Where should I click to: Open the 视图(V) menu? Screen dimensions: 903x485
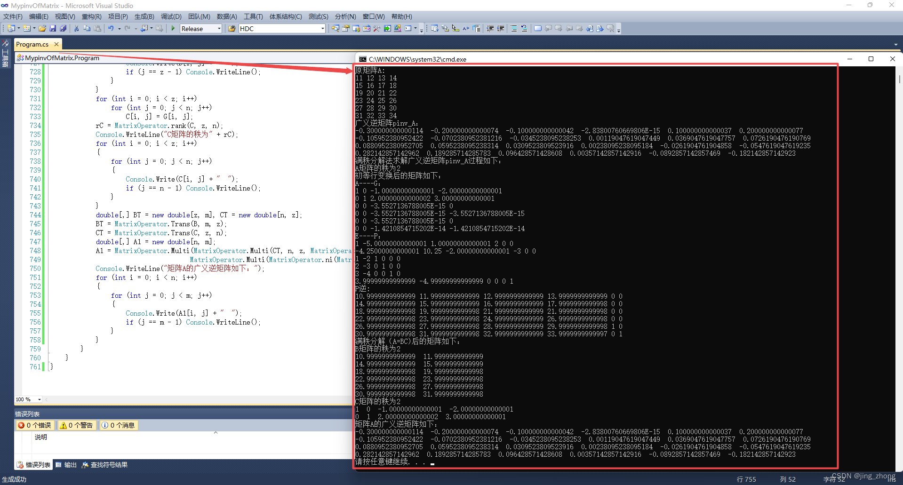pyautogui.click(x=65, y=16)
